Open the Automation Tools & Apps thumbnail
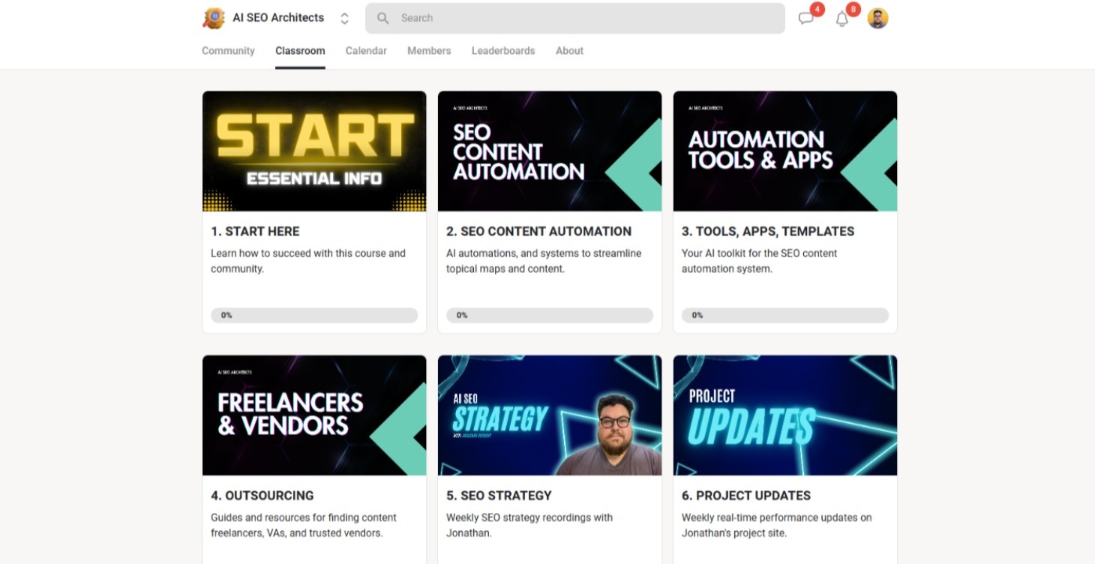Viewport: 1095px width, 564px height. (x=785, y=151)
